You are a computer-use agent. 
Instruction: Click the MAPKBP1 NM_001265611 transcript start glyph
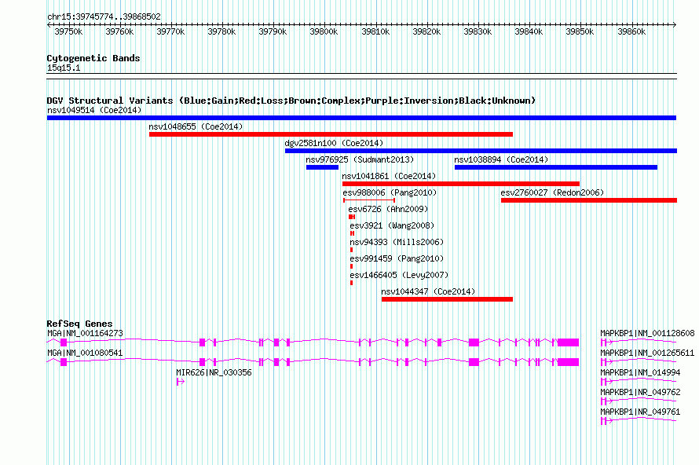tap(606, 362)
